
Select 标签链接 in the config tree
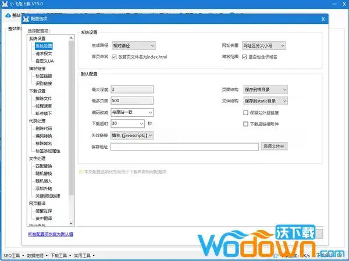pos(44,76)
